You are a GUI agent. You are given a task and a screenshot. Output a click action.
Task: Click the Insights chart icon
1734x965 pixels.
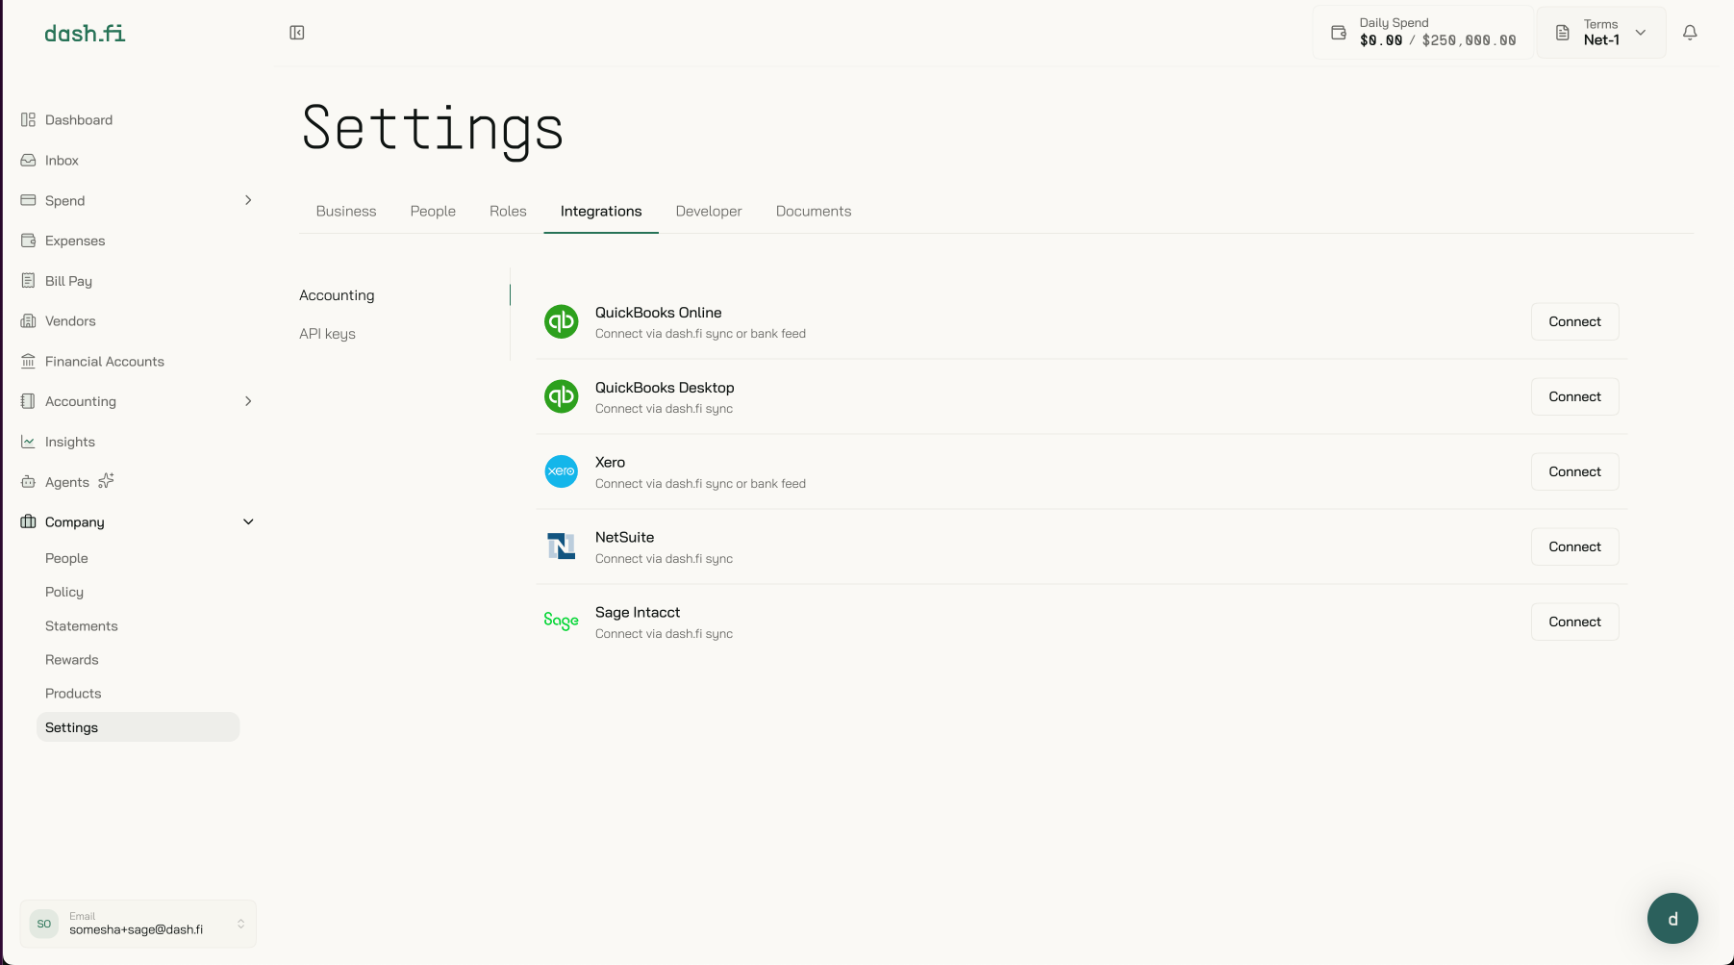coord(28,442)
